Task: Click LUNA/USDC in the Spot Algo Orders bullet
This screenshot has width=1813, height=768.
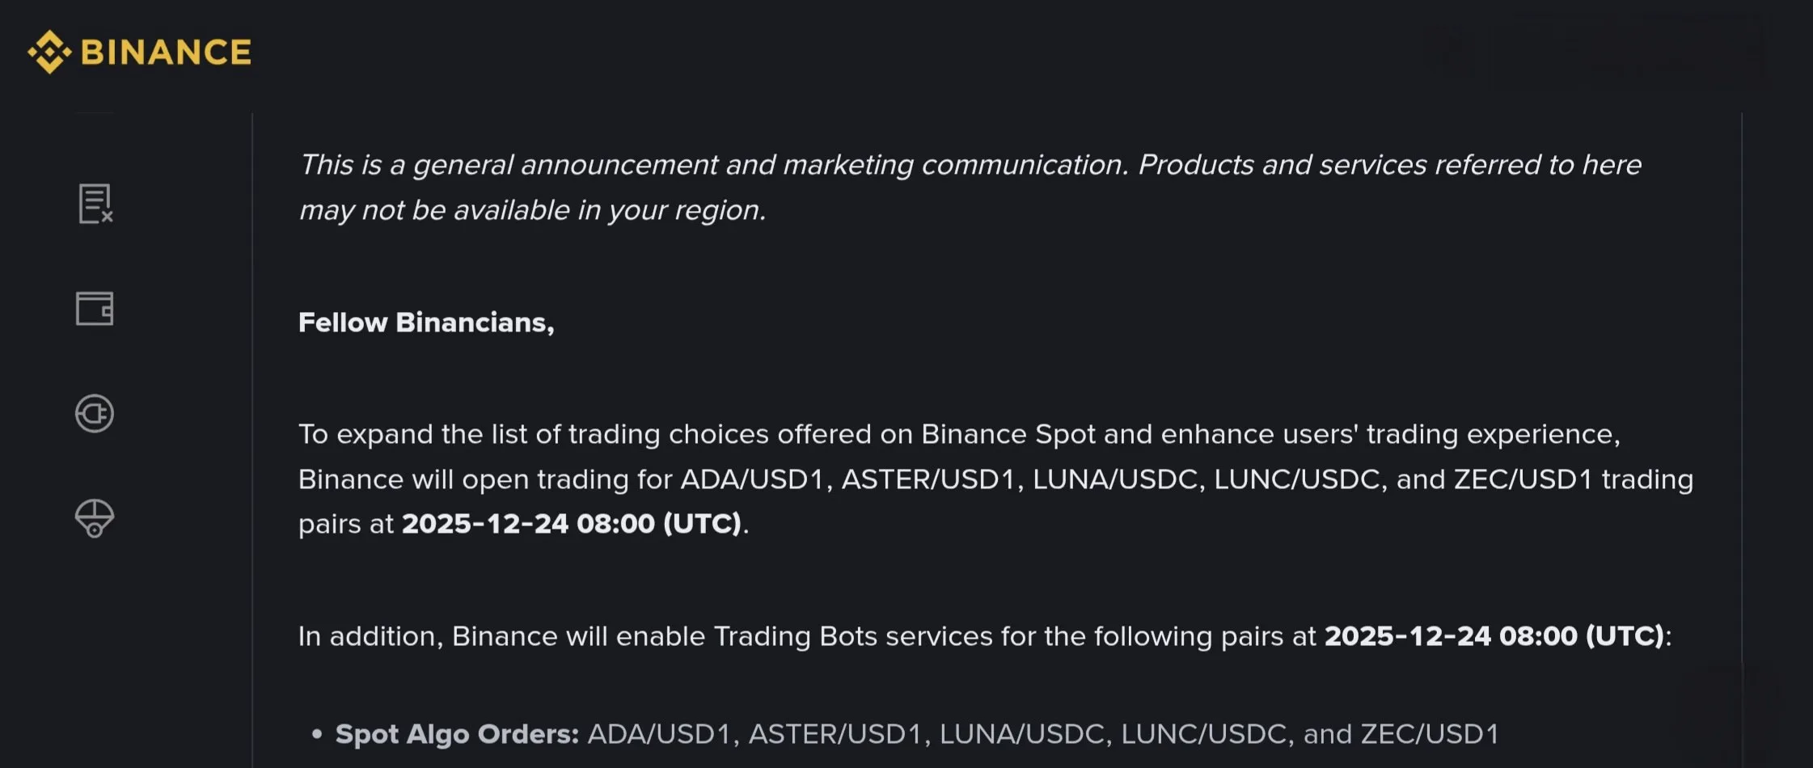Action: (x=1021, y=734)
